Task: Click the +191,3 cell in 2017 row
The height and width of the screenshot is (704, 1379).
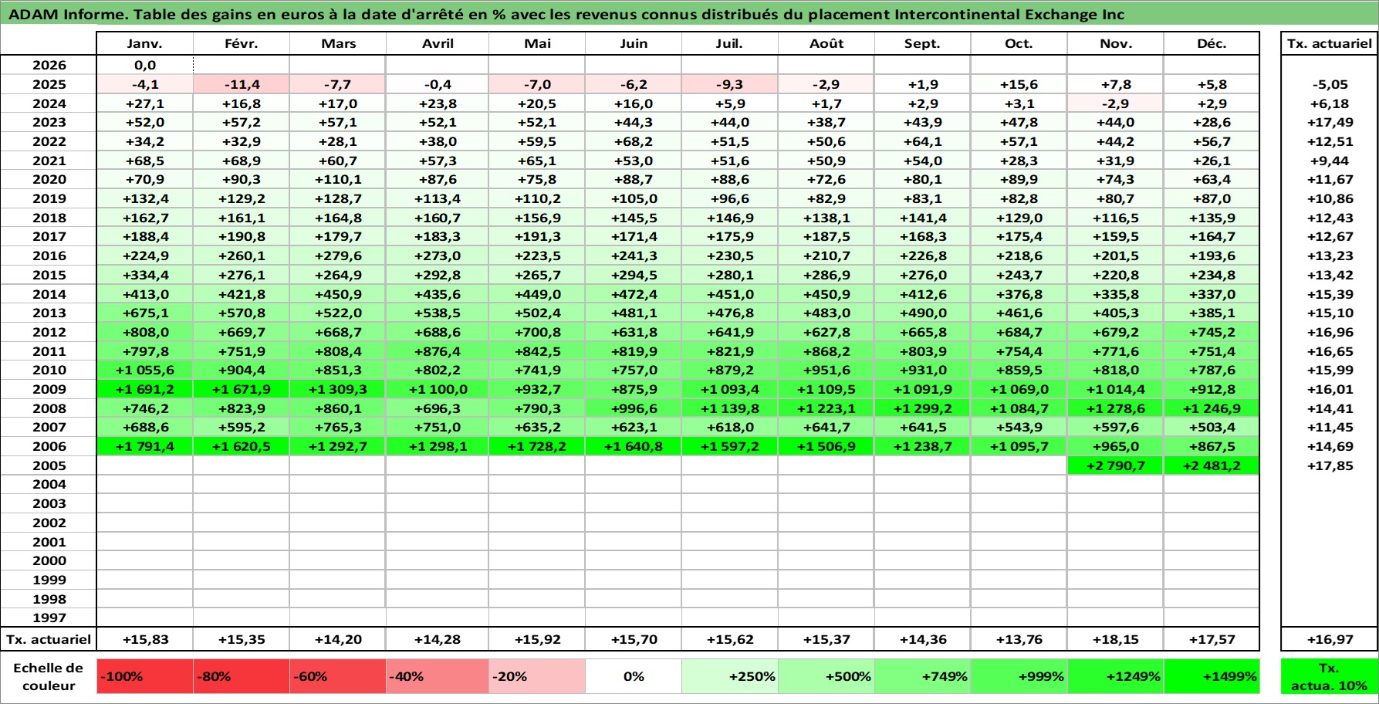Action: coord(537,236)
